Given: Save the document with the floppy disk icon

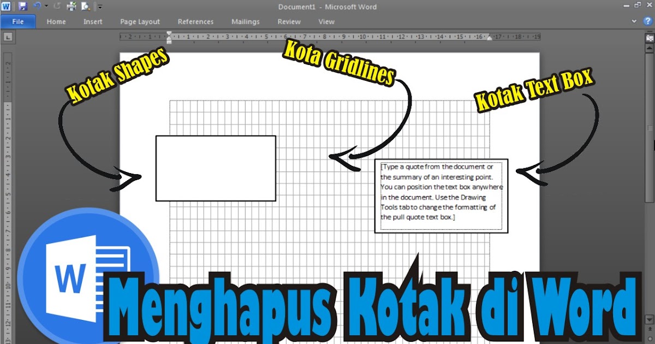Looking at the screenshot, I should 22,6.
